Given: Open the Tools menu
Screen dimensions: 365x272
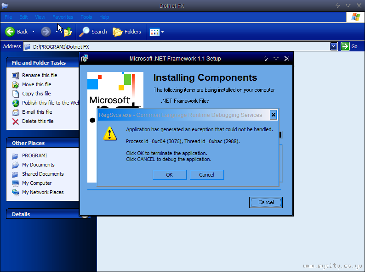Looking at the screenshot, I should coord(86,17).
